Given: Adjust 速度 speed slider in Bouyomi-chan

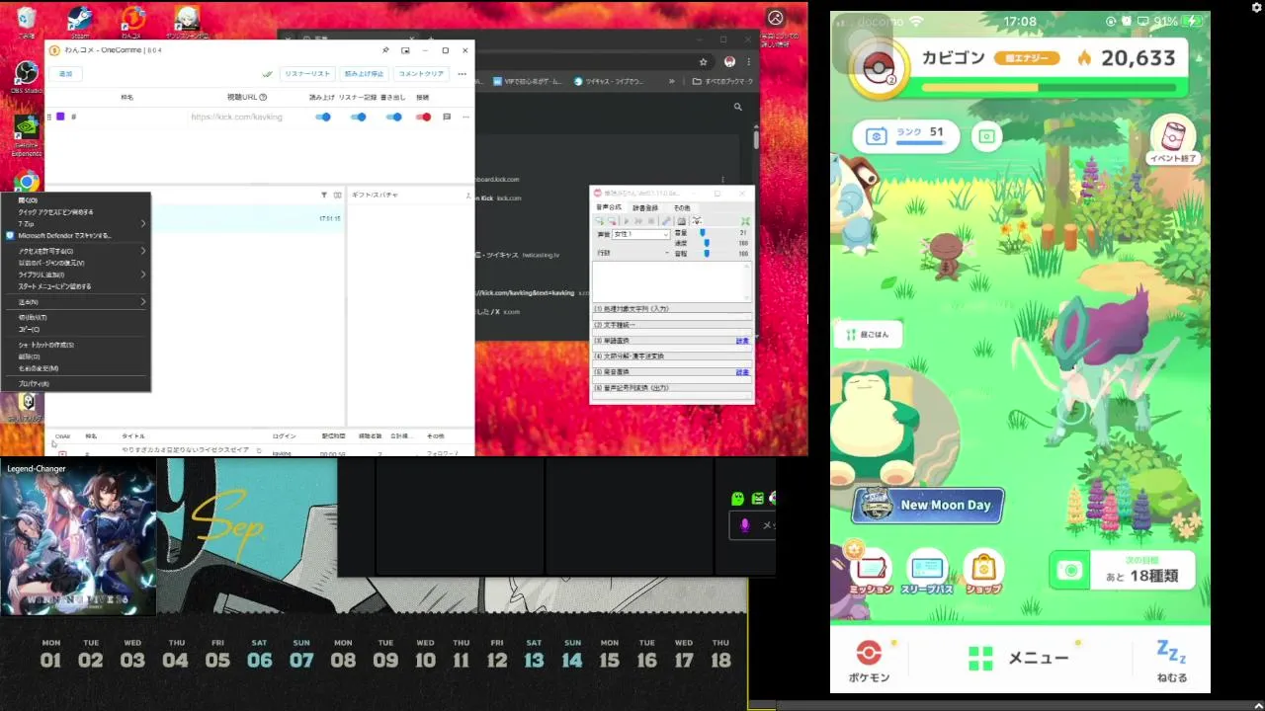Looking at the screenshot, I should pos(706,243).
